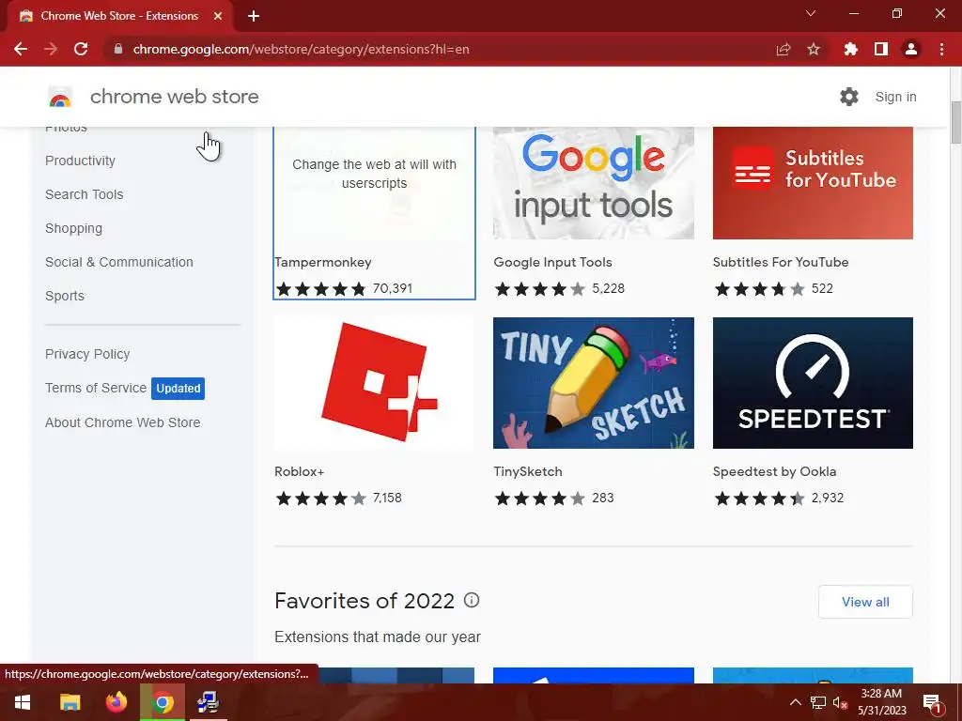Screen dimensions: 962x721
Task: Launch Firefox from the taskbar
Action: (116, 702)
